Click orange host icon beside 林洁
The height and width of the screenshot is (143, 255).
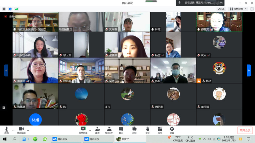(x=199, y=81)
